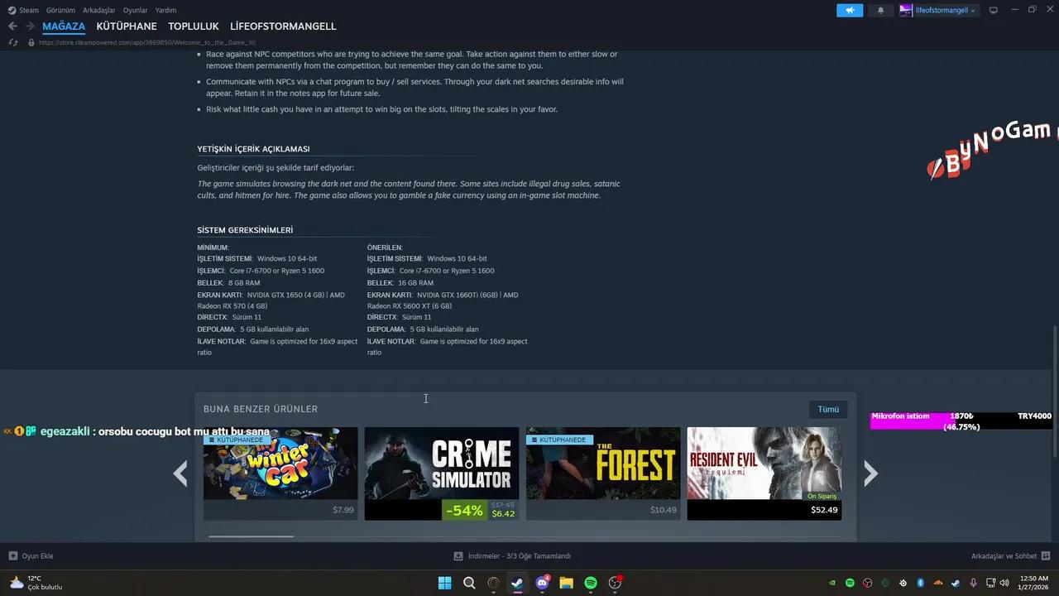Open The Forest product card
Screen dimensions: 1059x596
tap(603, 473)
